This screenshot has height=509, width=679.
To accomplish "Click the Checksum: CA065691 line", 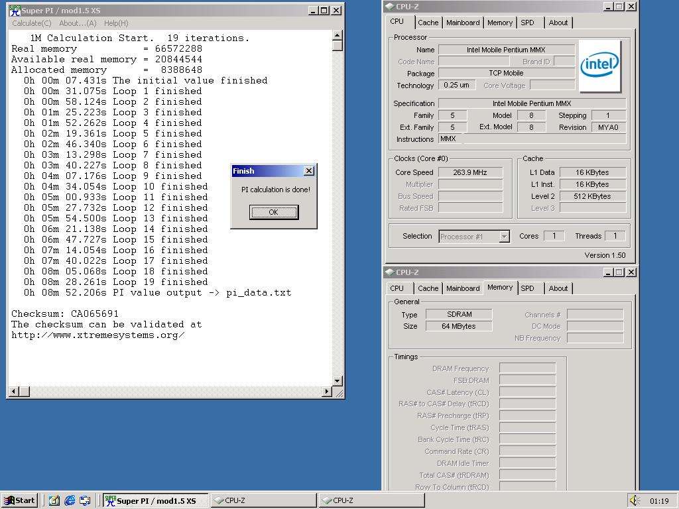I will [x=65, y=313].
